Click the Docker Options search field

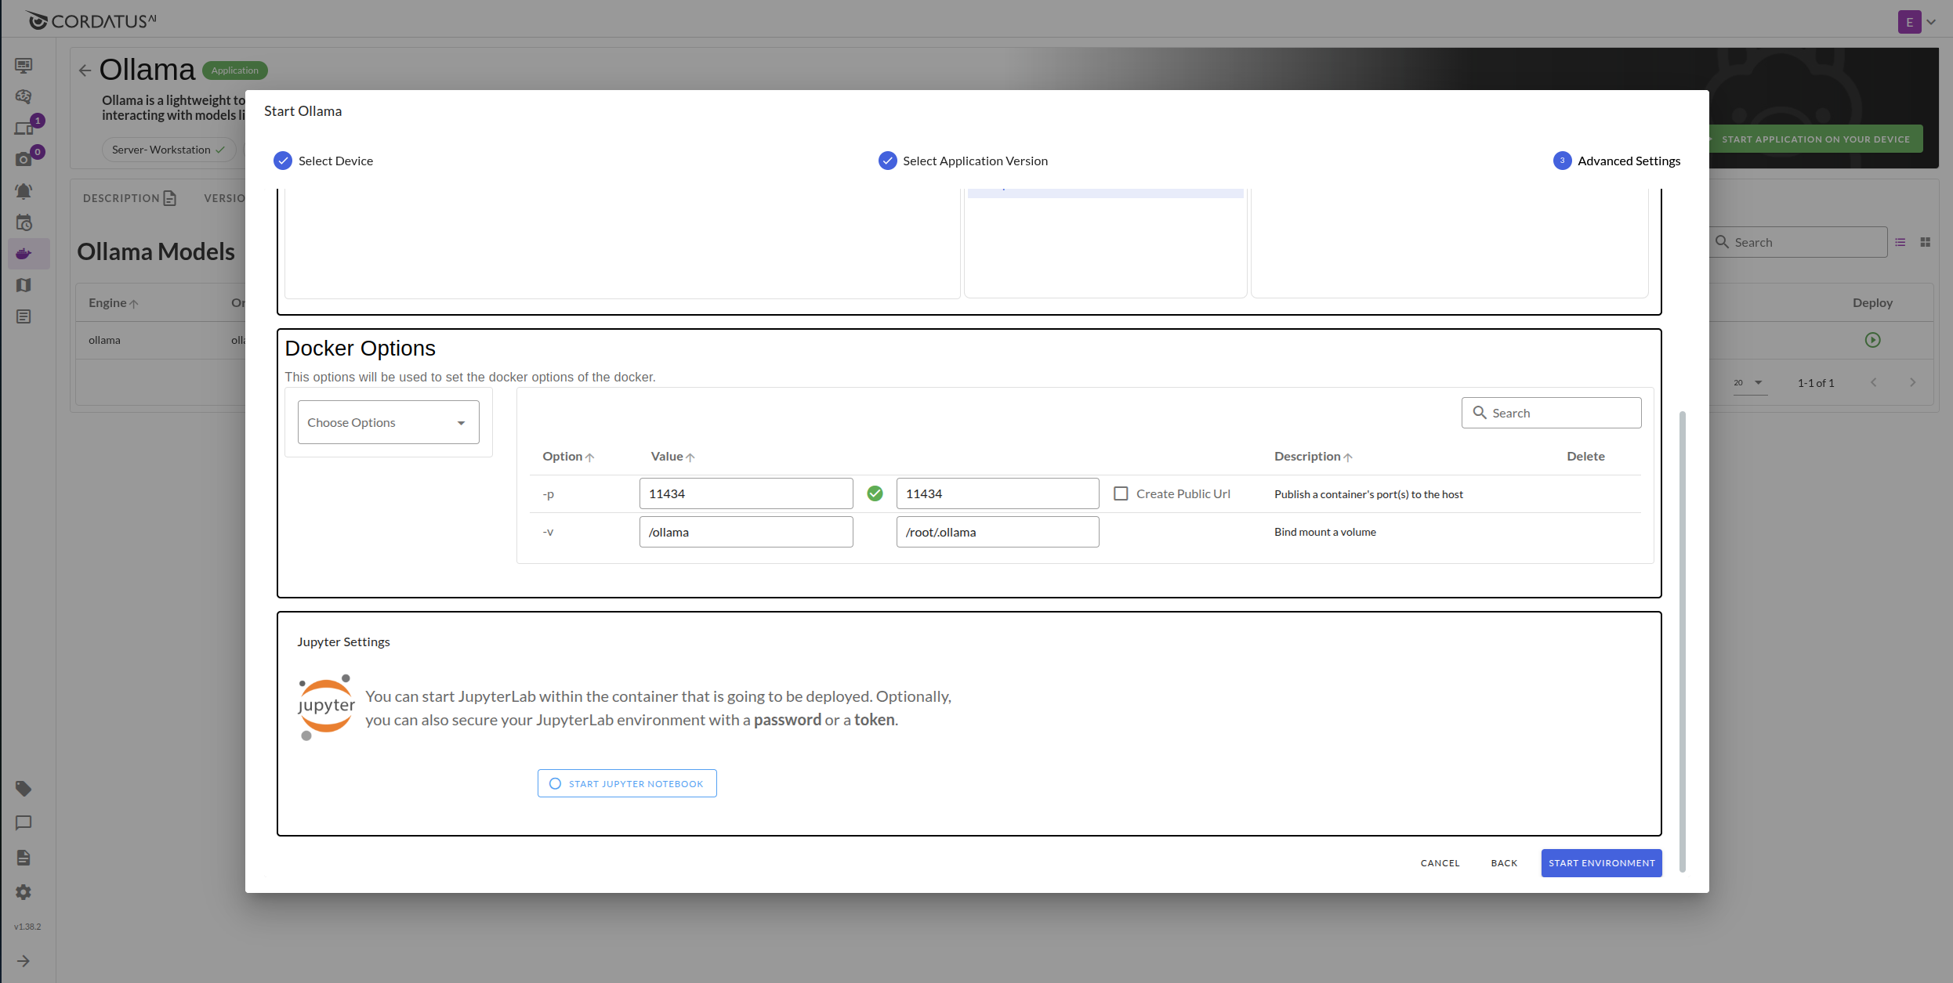tap(1551, 413)
